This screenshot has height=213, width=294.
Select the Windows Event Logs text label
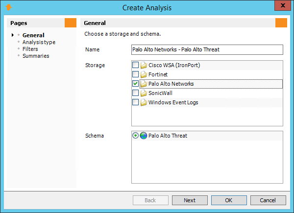point(173,102)
